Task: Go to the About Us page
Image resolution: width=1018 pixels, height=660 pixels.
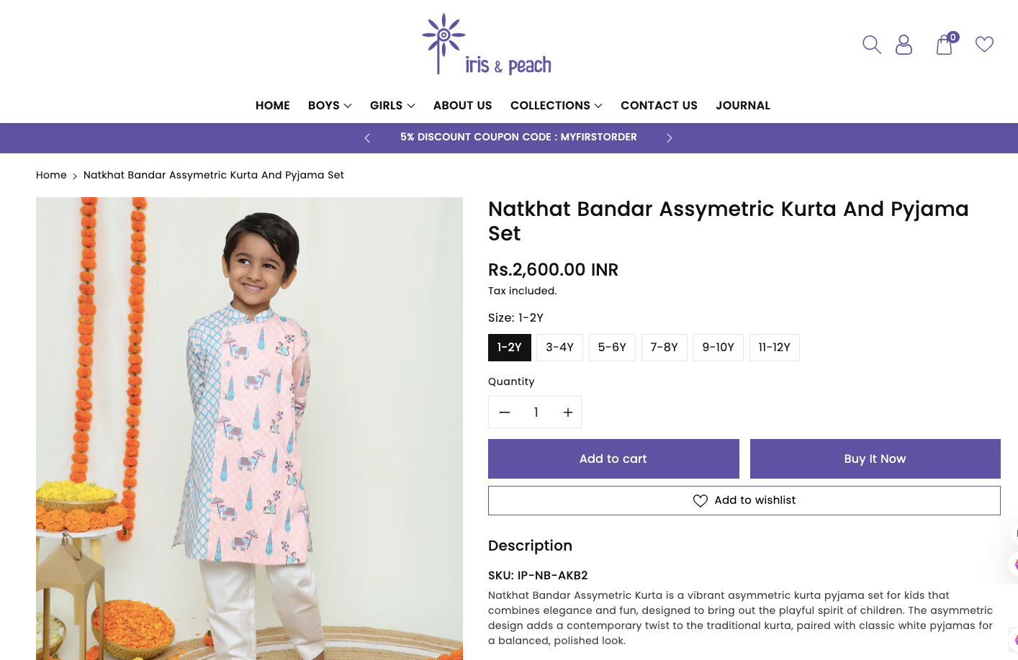Action: (x=462, y=106)
